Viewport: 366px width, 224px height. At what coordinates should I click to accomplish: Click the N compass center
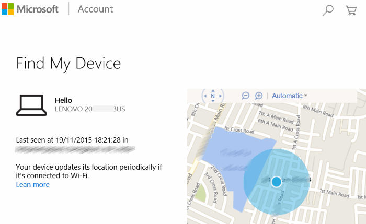pyautogui.click(x=213, y=96)
